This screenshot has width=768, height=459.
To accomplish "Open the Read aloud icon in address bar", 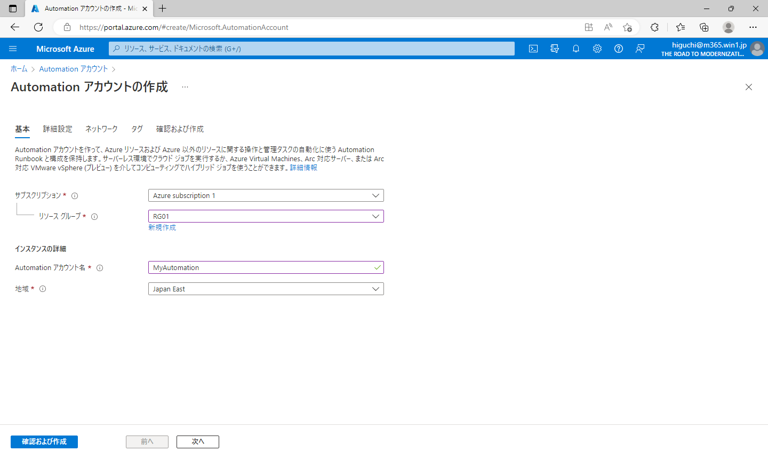I will (x=608, y=27).
